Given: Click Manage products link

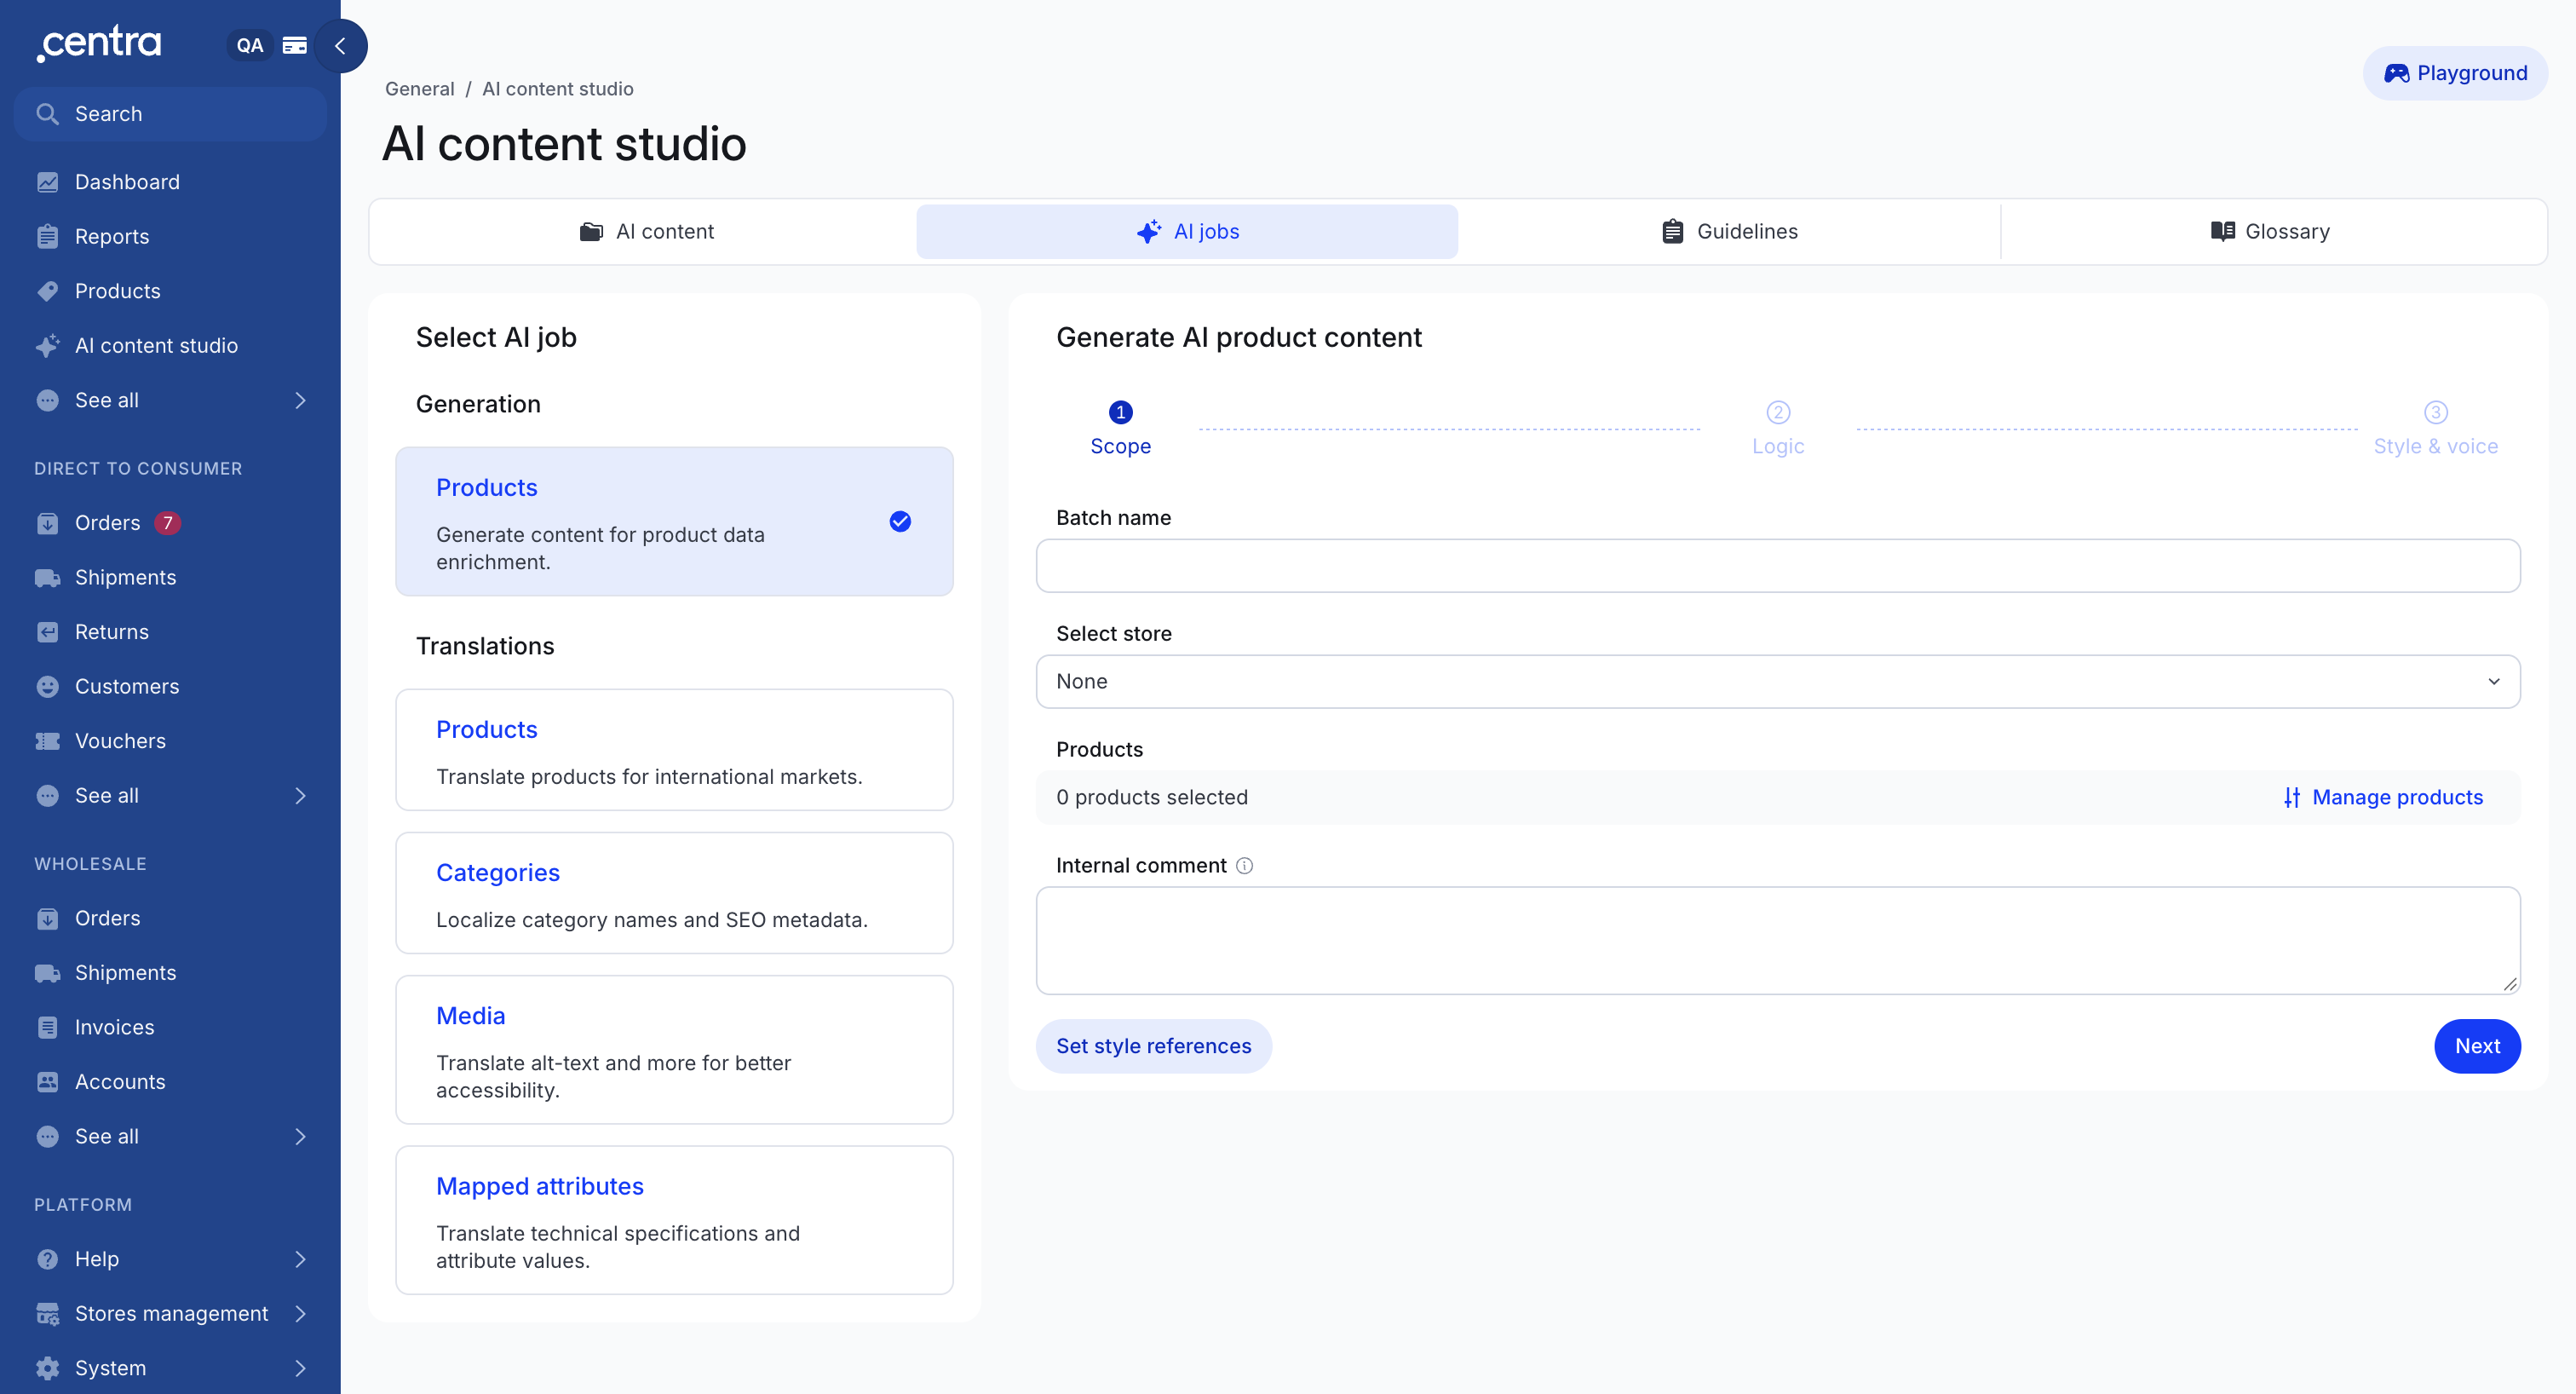Looking at the screenshot, I should click(2383, 798).
